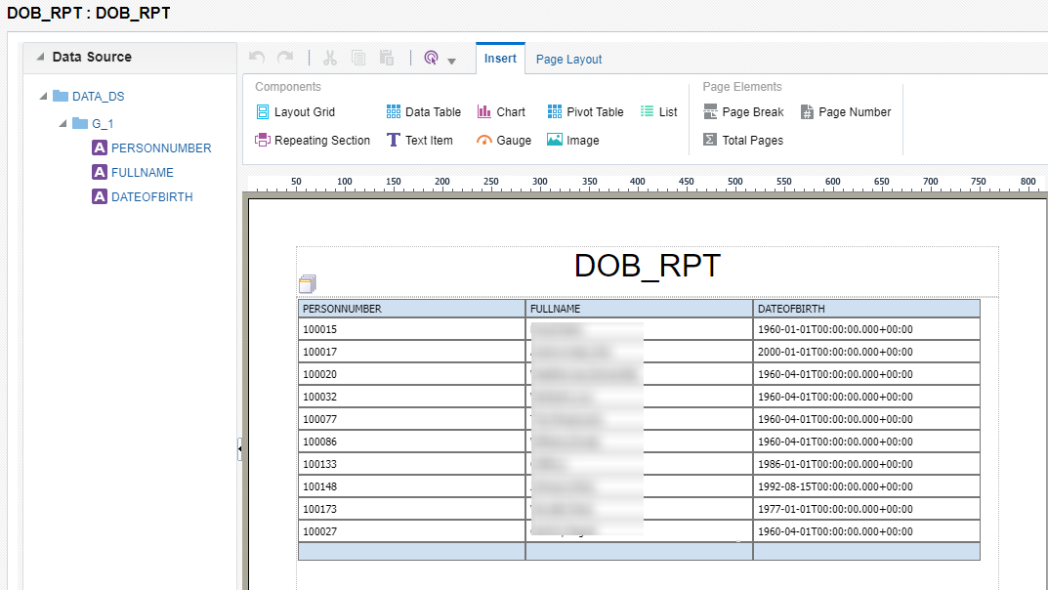Collapse the DATA_DS tree node

[43, 97]
